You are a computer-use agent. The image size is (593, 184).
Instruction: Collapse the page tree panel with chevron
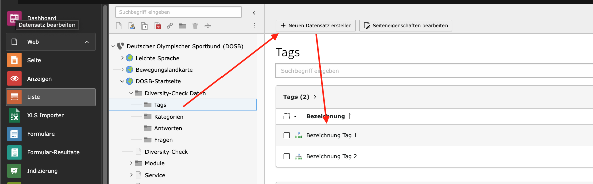(254, 13)
